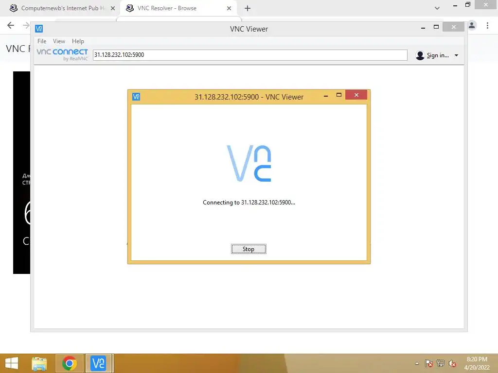This screenshot has height=373, width=498.
Task: Open the File menu in VNC Viewer
Action: (x=42, y=41)
